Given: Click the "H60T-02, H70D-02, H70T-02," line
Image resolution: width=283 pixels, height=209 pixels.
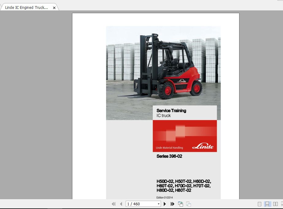Looking at the screenshot, I should click(184, 186).
